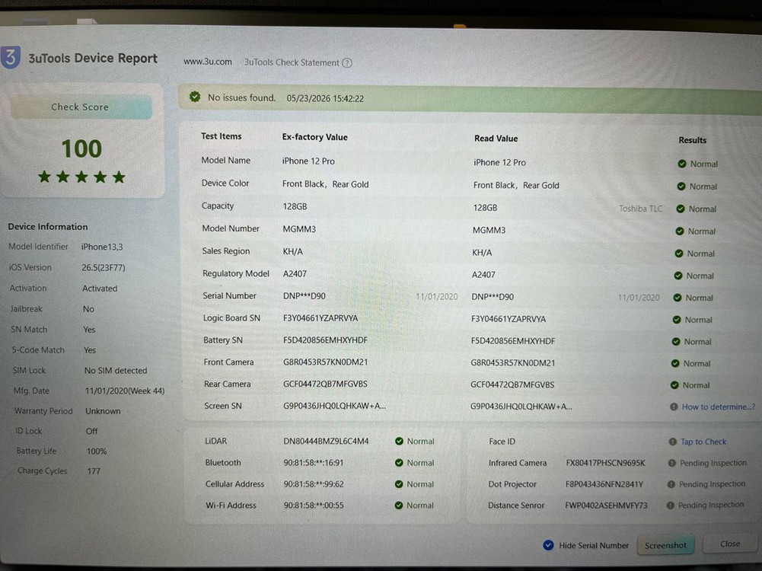Select the ex-factory Logic Board SN F3Y04661YZAPRVYA

click(x=320, y=317)
